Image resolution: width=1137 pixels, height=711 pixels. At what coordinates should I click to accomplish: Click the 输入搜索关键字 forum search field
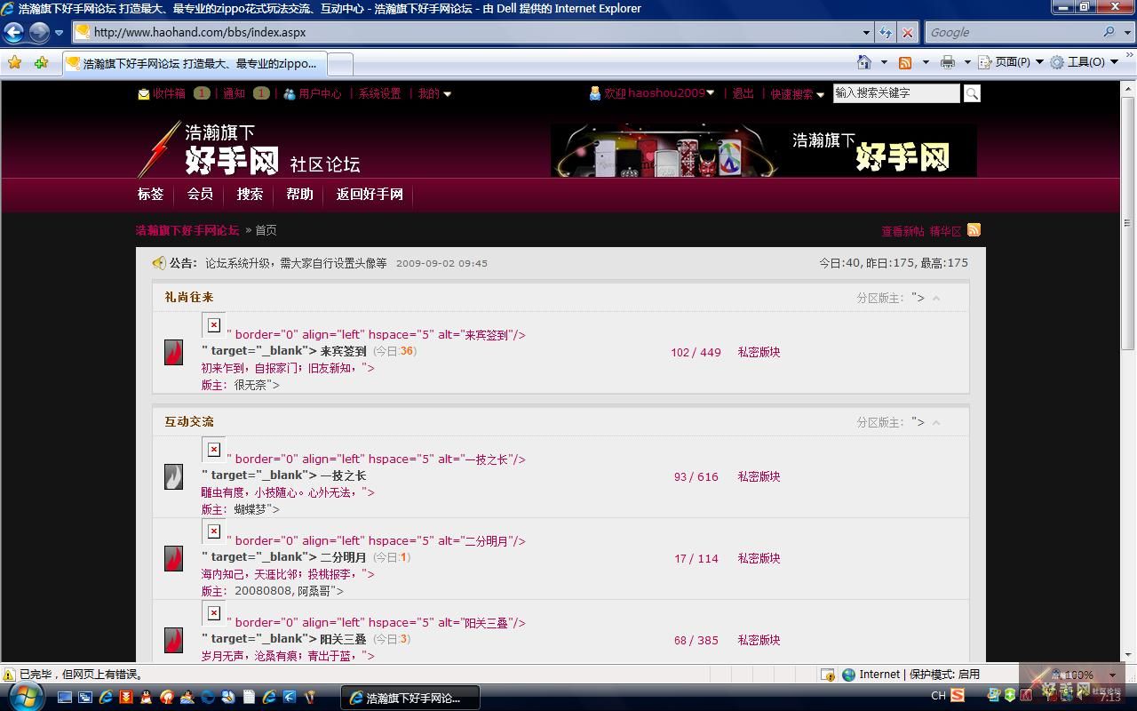pos(896,93)
